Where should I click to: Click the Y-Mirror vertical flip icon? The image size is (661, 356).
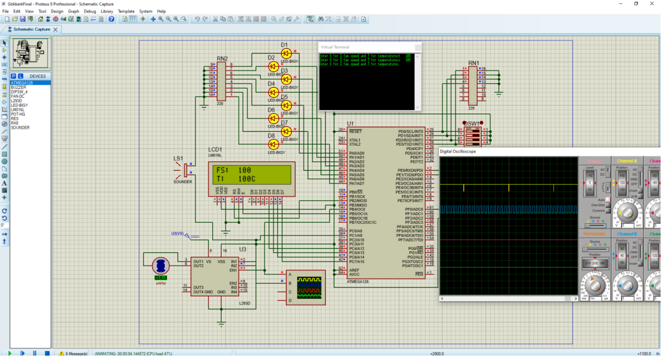(x=4, y=241)
